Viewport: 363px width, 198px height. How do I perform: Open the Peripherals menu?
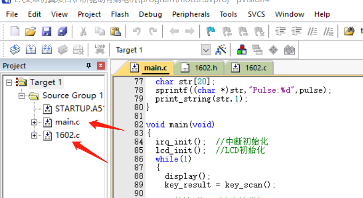pyautogui.click(x=191, y=14)
